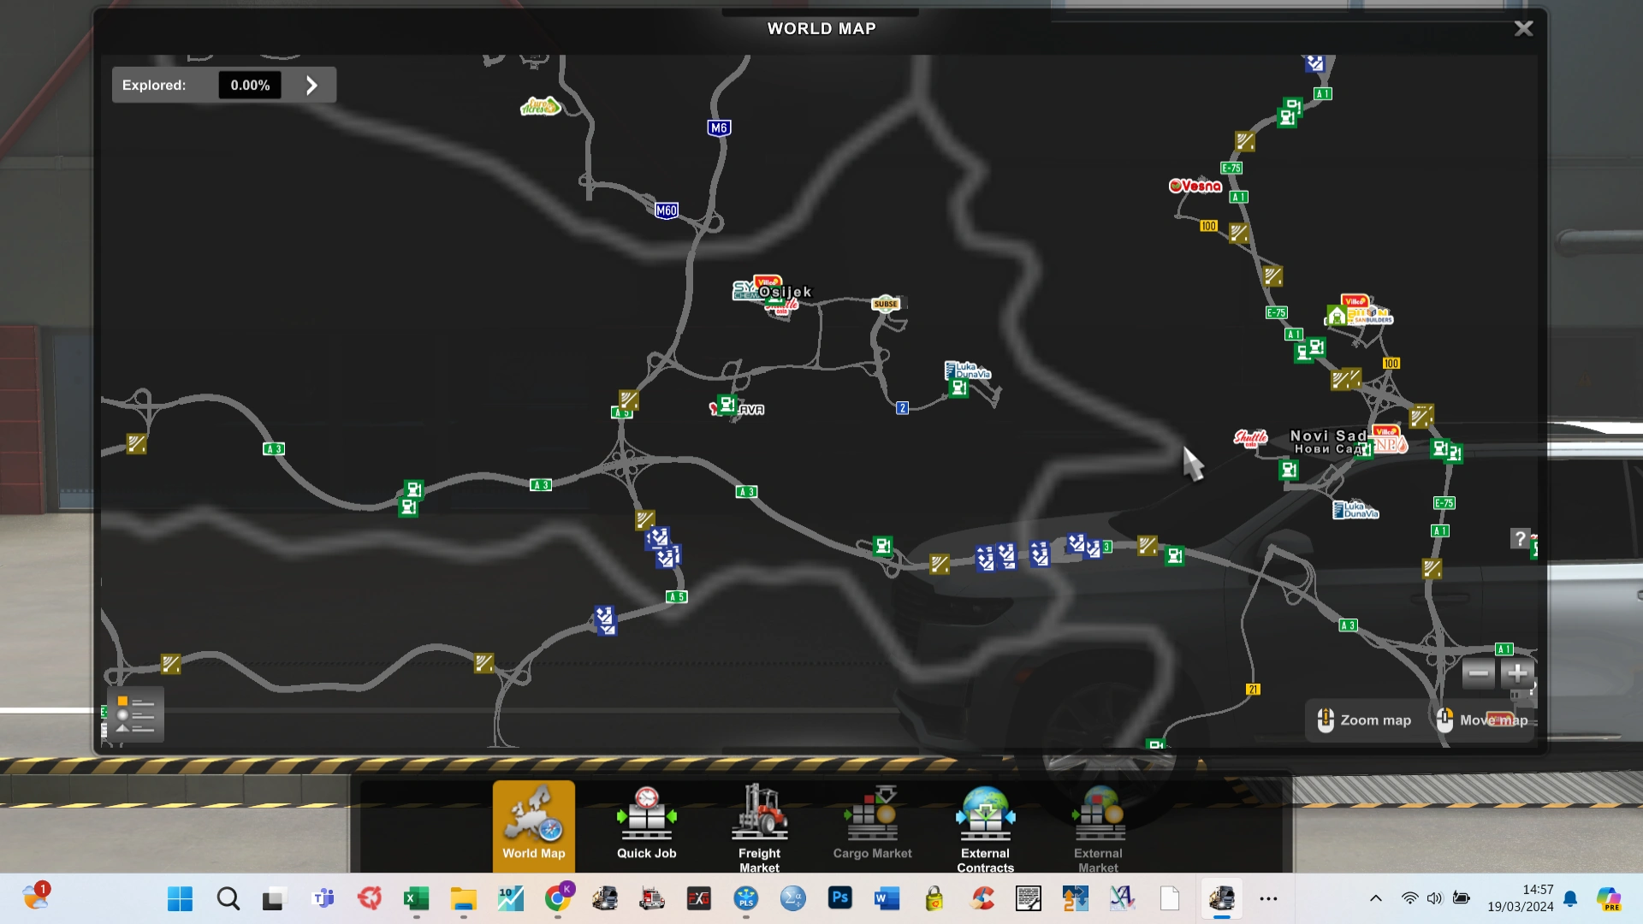Click the zoom in plus button
Screen dimensions: 1643x924
tap(1517, 674)
